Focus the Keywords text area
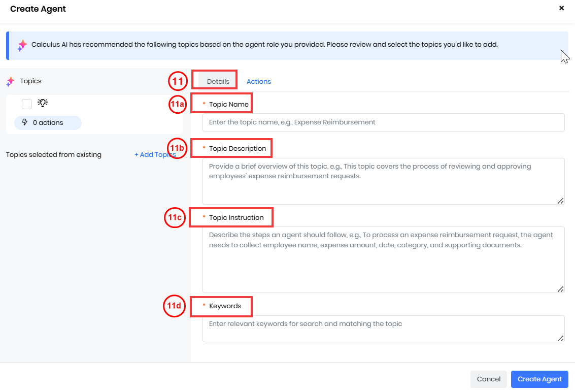 pyautogui.click(x=383, y=329)
